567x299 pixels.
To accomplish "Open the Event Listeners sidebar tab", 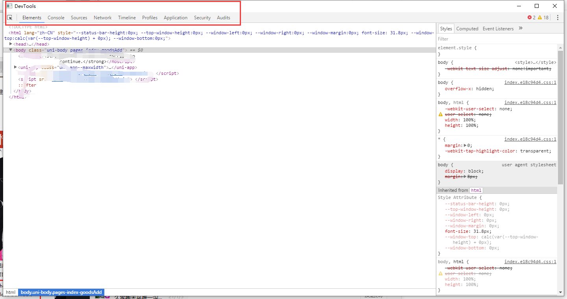I will pyautogui.click(x=498, y=29).
